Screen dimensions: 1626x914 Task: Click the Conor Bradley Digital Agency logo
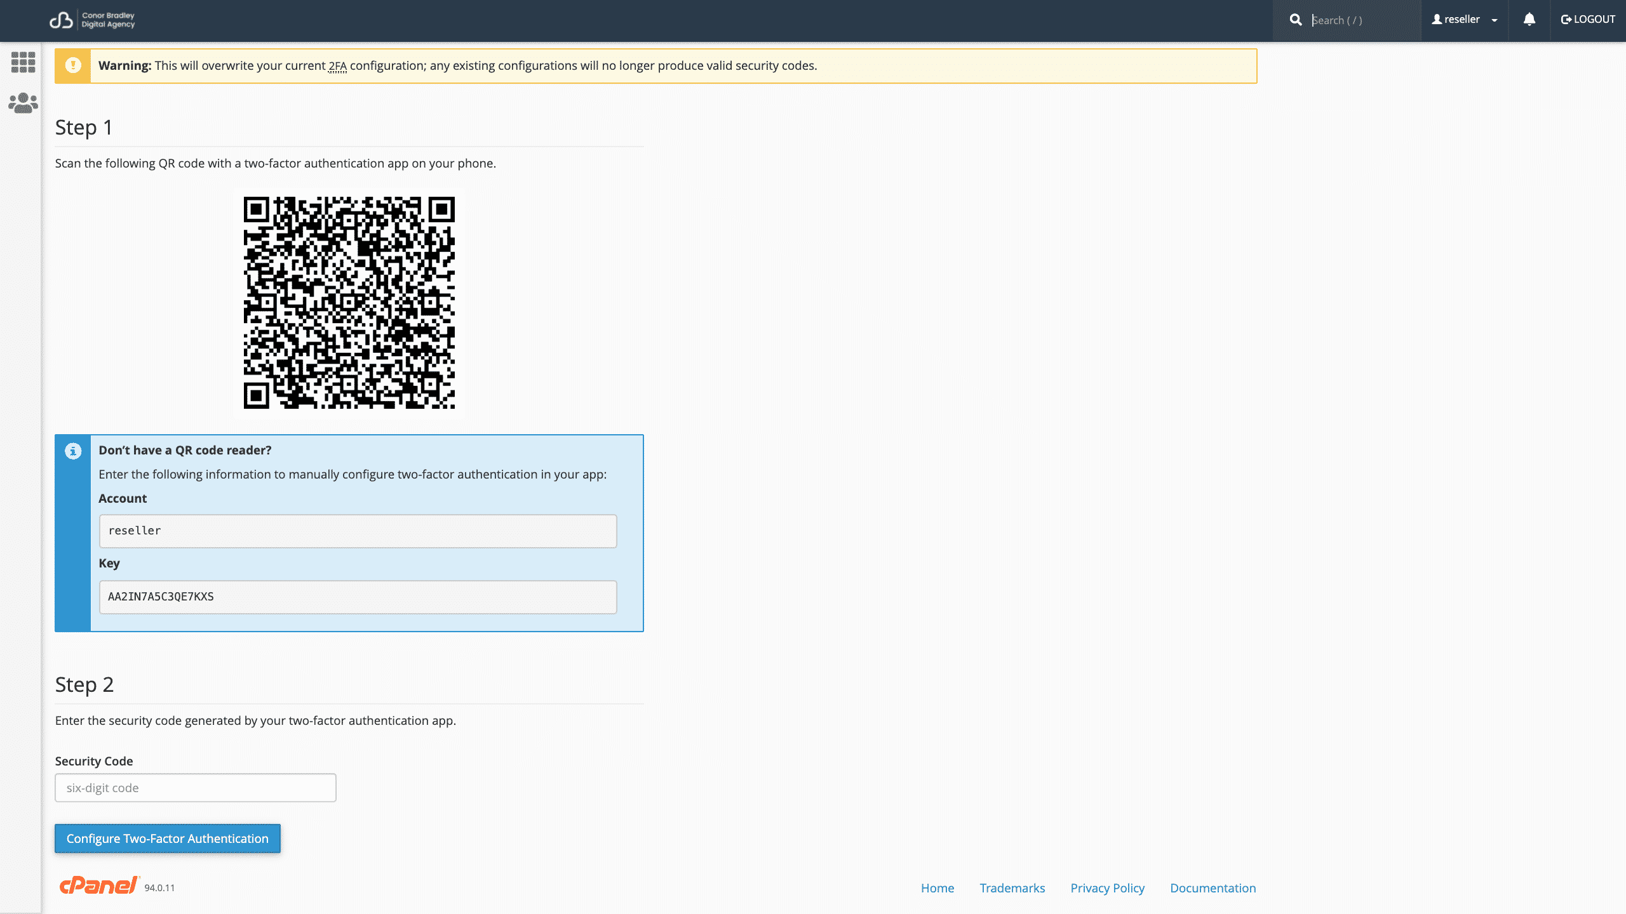(92, 20)
